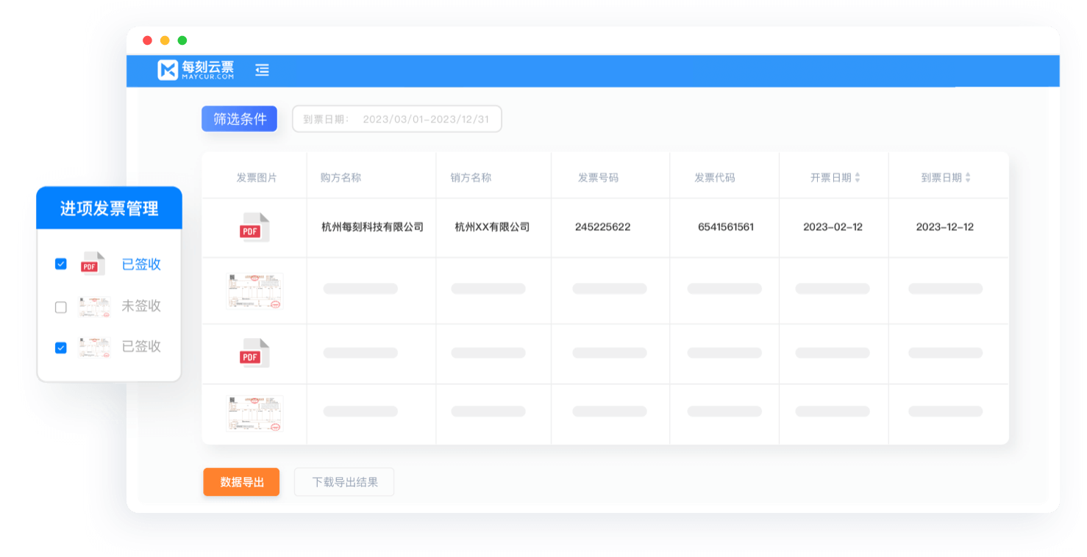Open the PDF icon in the first table row
The width and height of the screenshot is (1087, 557).
pyautogui.click(x=254, y=228)
